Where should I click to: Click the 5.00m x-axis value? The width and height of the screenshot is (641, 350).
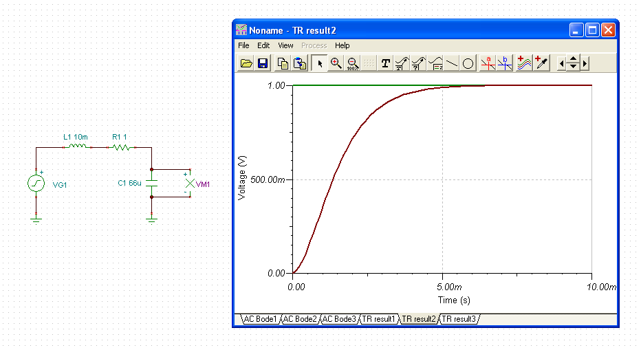tap(449, 287)
